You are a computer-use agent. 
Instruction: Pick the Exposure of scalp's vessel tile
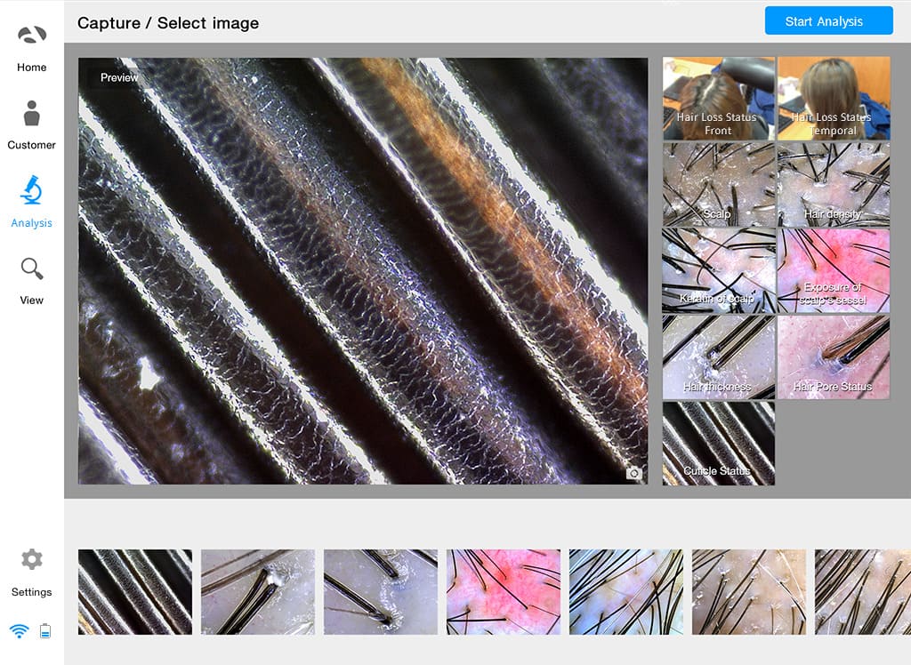[x=834, y=270]
